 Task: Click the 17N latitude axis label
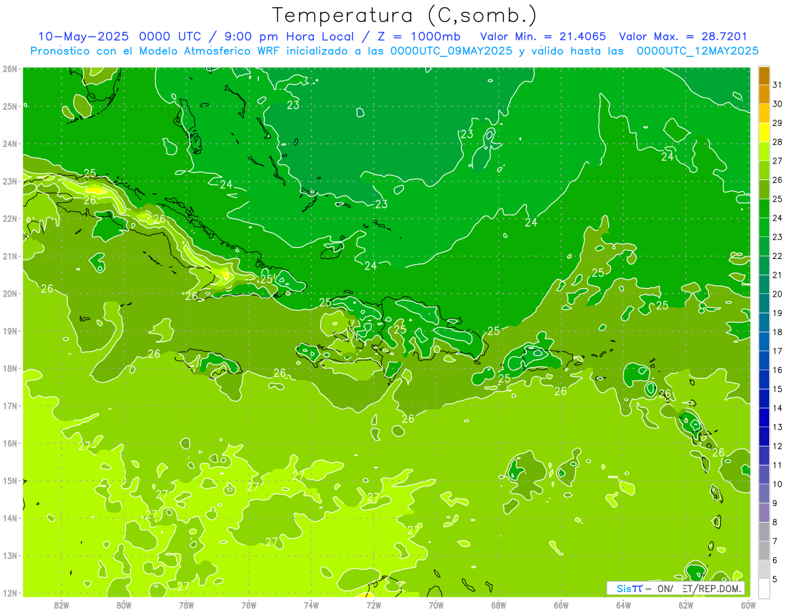point(10,405)
